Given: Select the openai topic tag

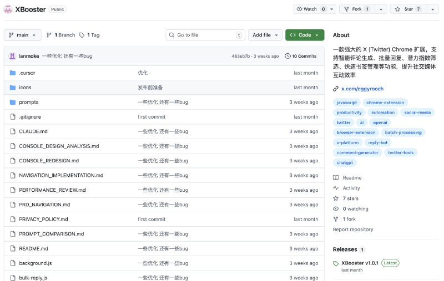Looking at the screenshot, I should (x=380, y=122).
